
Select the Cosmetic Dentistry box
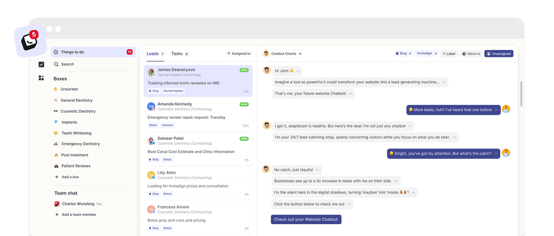click(74, 111)
